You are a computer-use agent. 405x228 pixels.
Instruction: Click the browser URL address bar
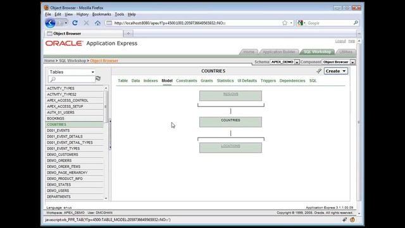point(194,23)
